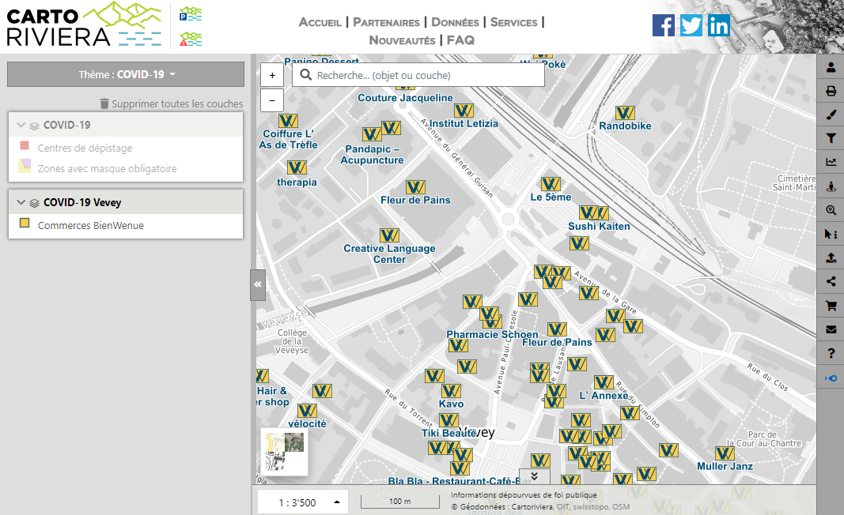Open the Partenaires menu item
Screen dimensions: 844x515
[x=386, y=22]
